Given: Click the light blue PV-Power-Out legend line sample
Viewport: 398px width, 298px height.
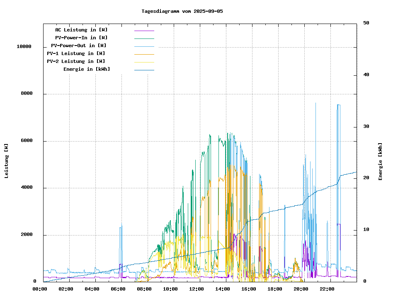Looking at the screenshot, I should pyautogui.click(x=144, y=46).
